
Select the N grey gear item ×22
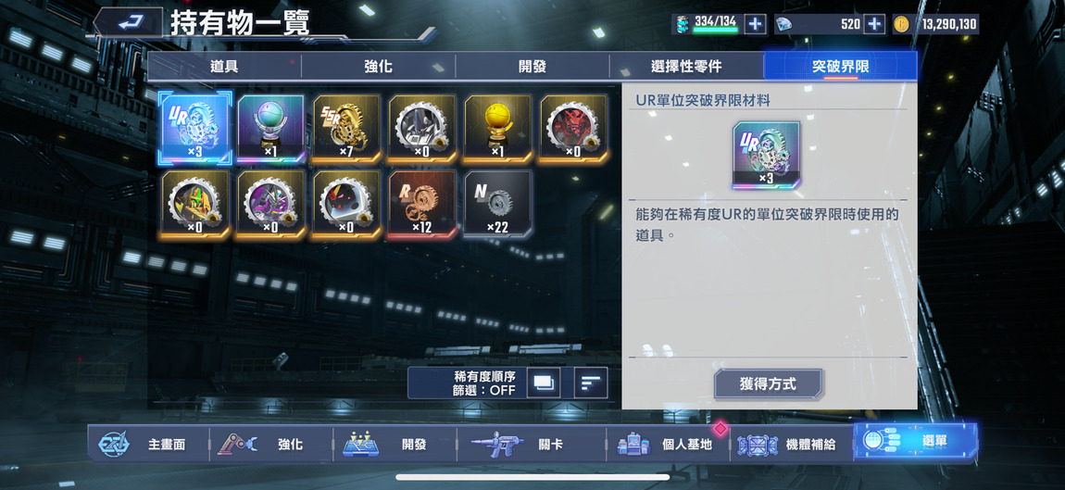[x=498, y=204]
